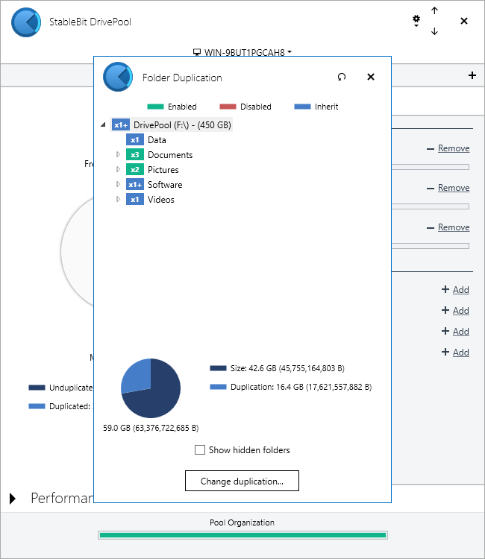This screenshot has height=559, width=485.
Task: Expand the Software folder
Action: coord(118,184)
